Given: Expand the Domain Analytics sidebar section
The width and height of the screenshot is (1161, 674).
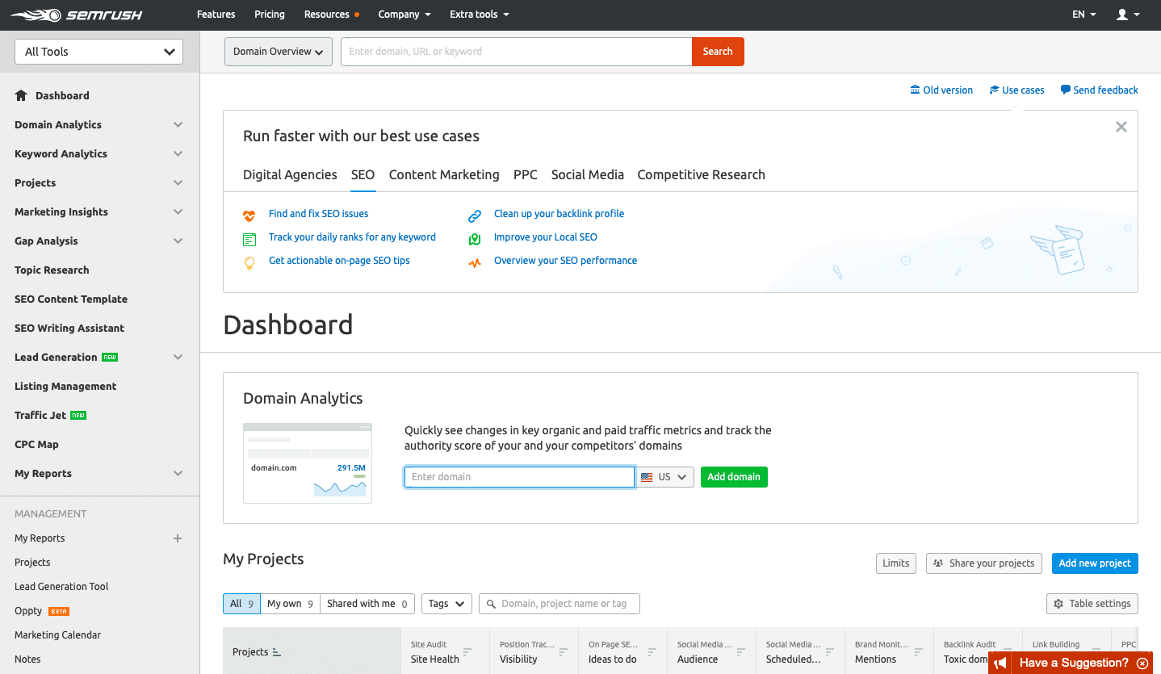Looking at the screenshot, I should 178,125.
